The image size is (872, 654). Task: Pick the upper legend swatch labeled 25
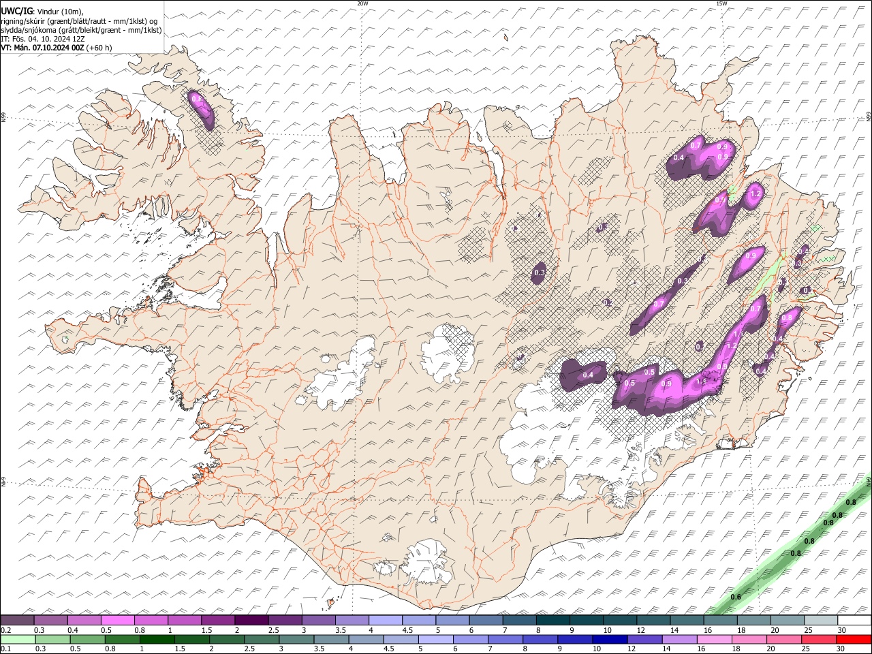tap(822, 620)
